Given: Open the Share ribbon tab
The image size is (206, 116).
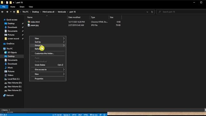Looking at the screenshot, I should [22, 7].
